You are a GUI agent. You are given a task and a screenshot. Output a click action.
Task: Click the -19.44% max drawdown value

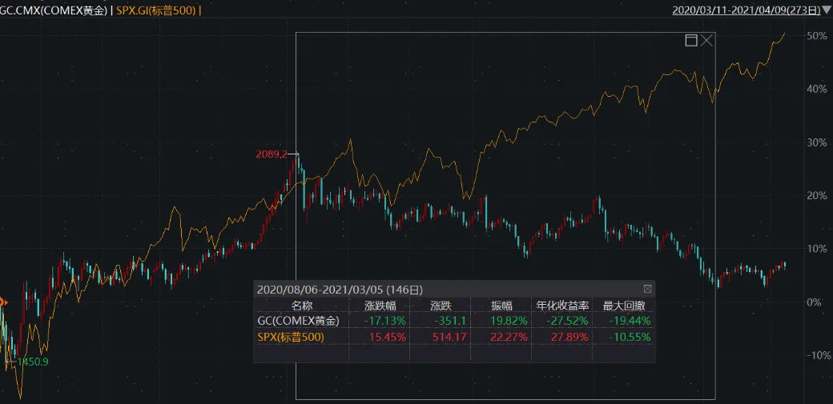click(x=629, y=321)
